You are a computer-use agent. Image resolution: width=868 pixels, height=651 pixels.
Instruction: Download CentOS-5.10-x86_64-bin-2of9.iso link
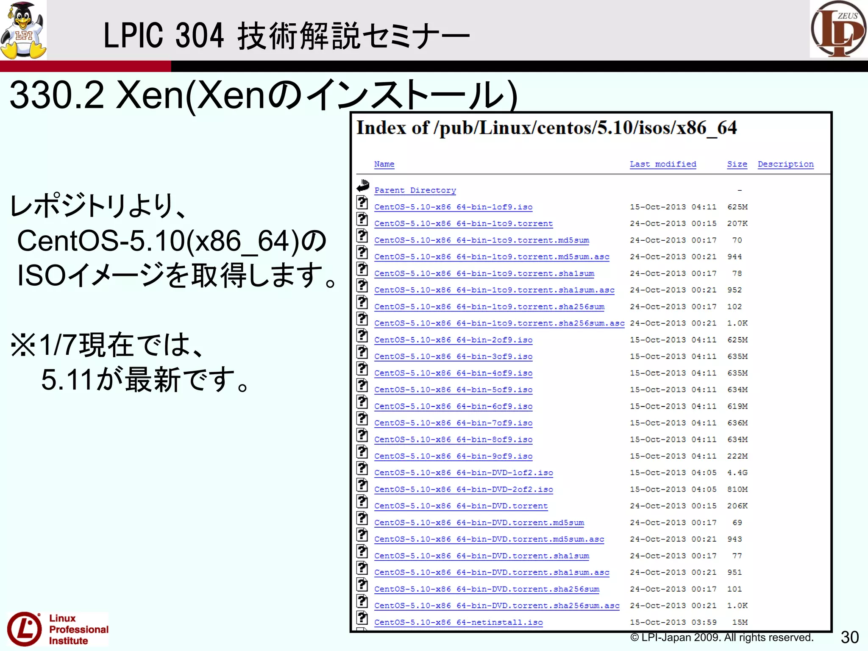(x=453, y=340)
